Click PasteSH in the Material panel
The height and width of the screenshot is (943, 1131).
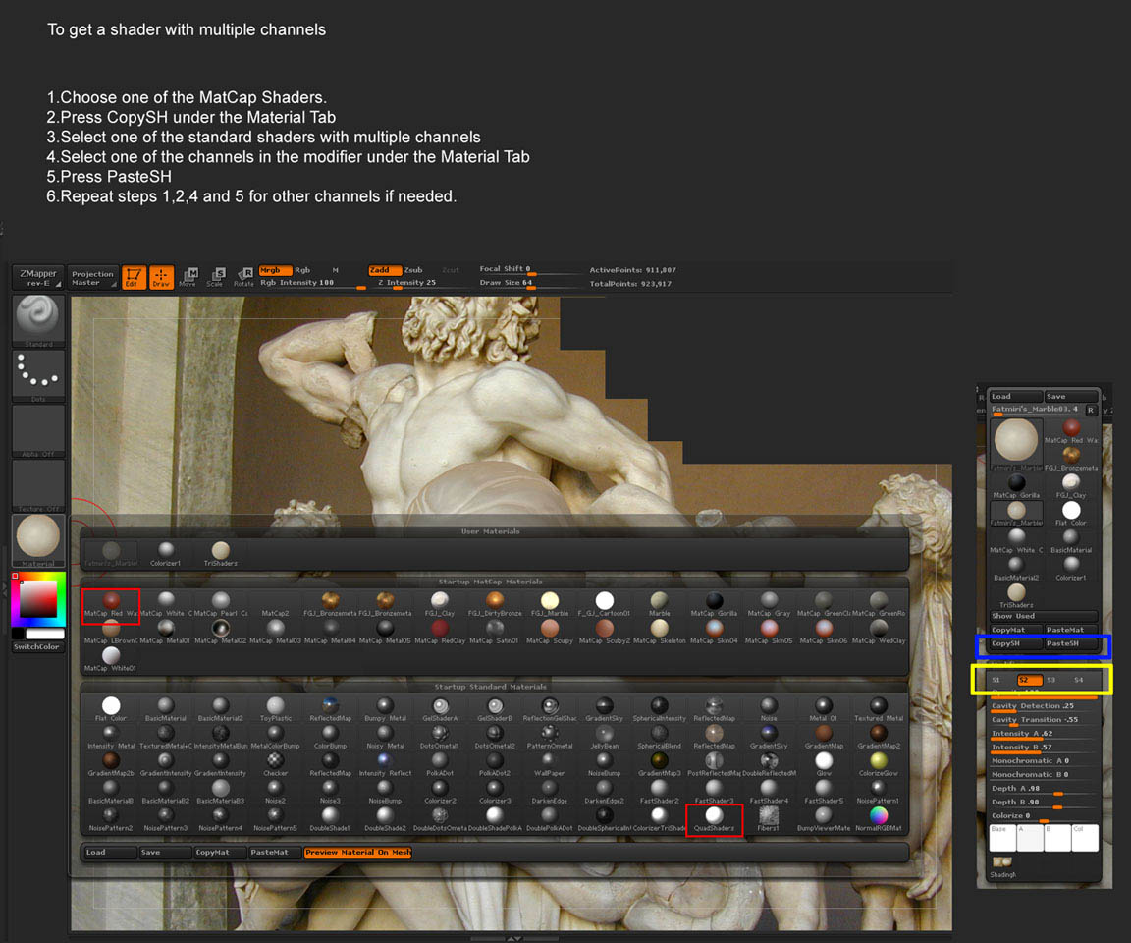pyautogui.click(x=1072, y=643)
